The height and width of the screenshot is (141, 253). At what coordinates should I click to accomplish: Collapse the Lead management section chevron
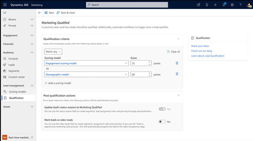click(x=32, y=85)
